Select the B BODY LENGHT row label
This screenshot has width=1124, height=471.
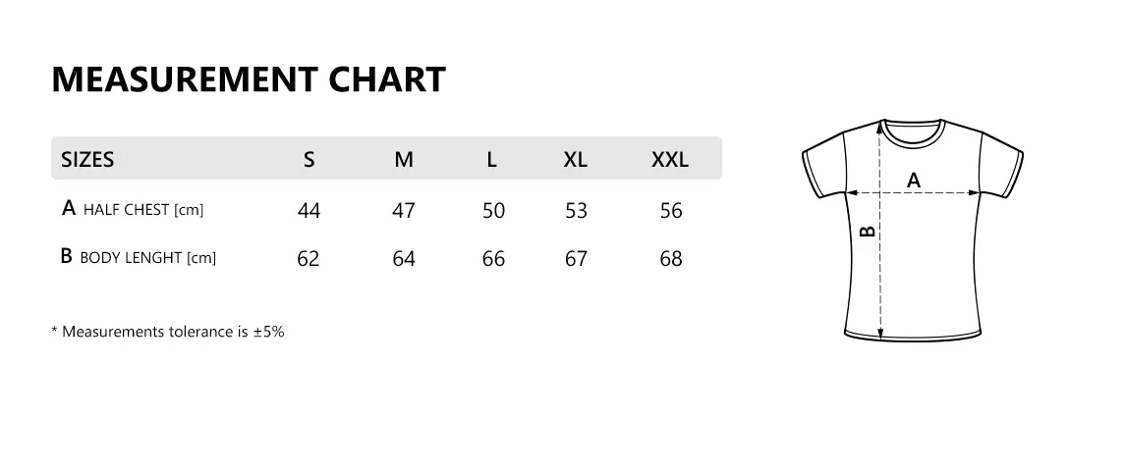[138, 257]
